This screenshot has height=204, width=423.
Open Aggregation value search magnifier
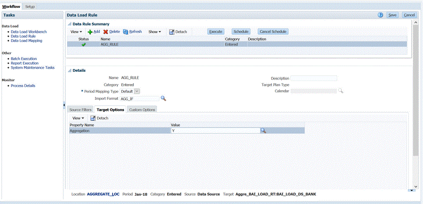click(263, 130)
